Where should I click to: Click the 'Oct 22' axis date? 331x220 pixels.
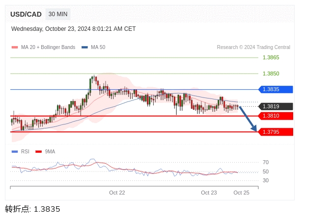(x=117, y=193)
